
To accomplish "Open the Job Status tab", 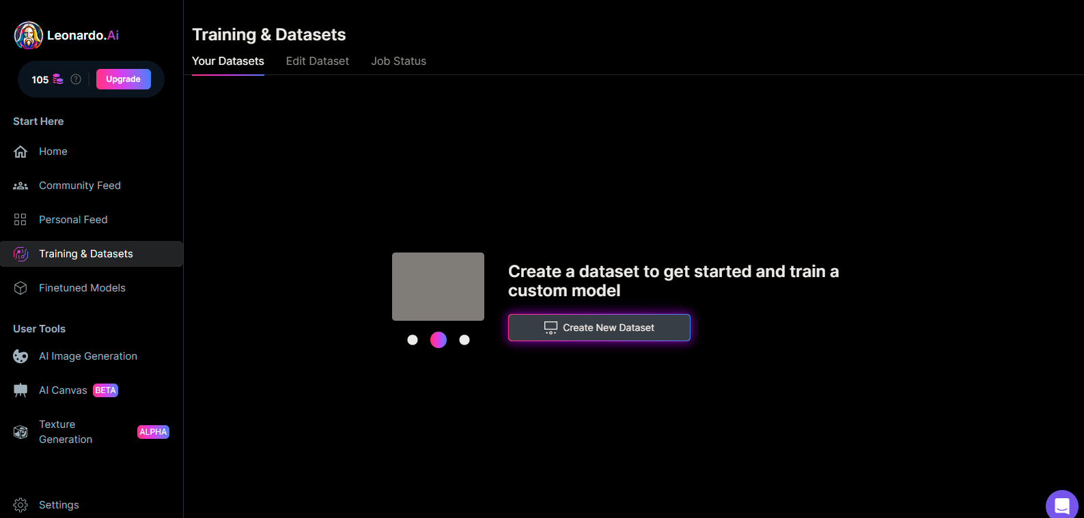I will click(398, 61).
